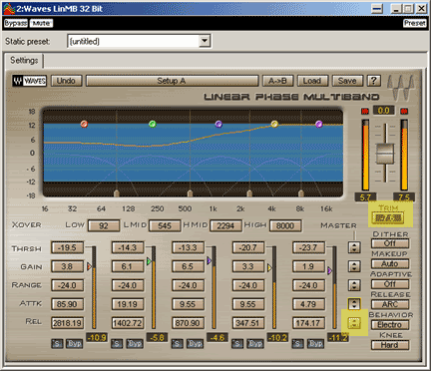Select the green low-mid band marker
Image resolution: width=431 pixels, height=371 pixels.
tap(153, 124)
